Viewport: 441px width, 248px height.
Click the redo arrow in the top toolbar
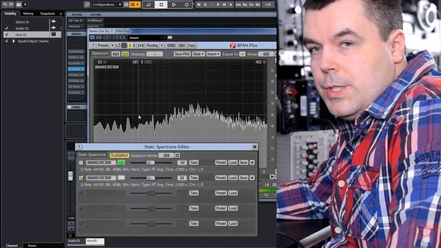point(11,5)
